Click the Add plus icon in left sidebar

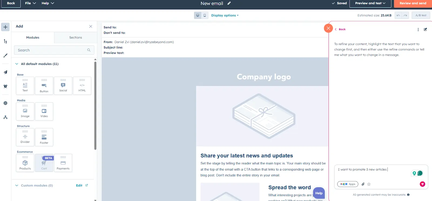[5, 27]
